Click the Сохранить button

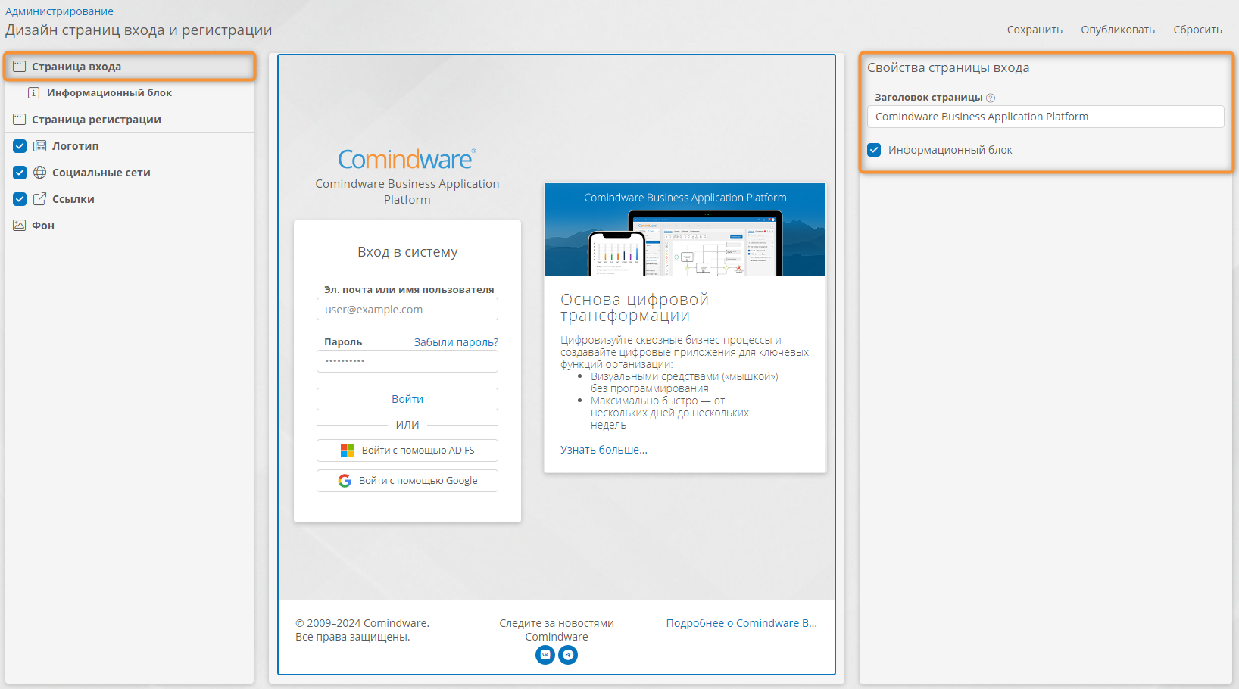(x=1035, y=30)
